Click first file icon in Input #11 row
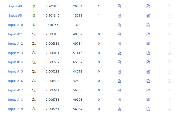The height and width of the screenshot is (114, 181). pos(119,34)
